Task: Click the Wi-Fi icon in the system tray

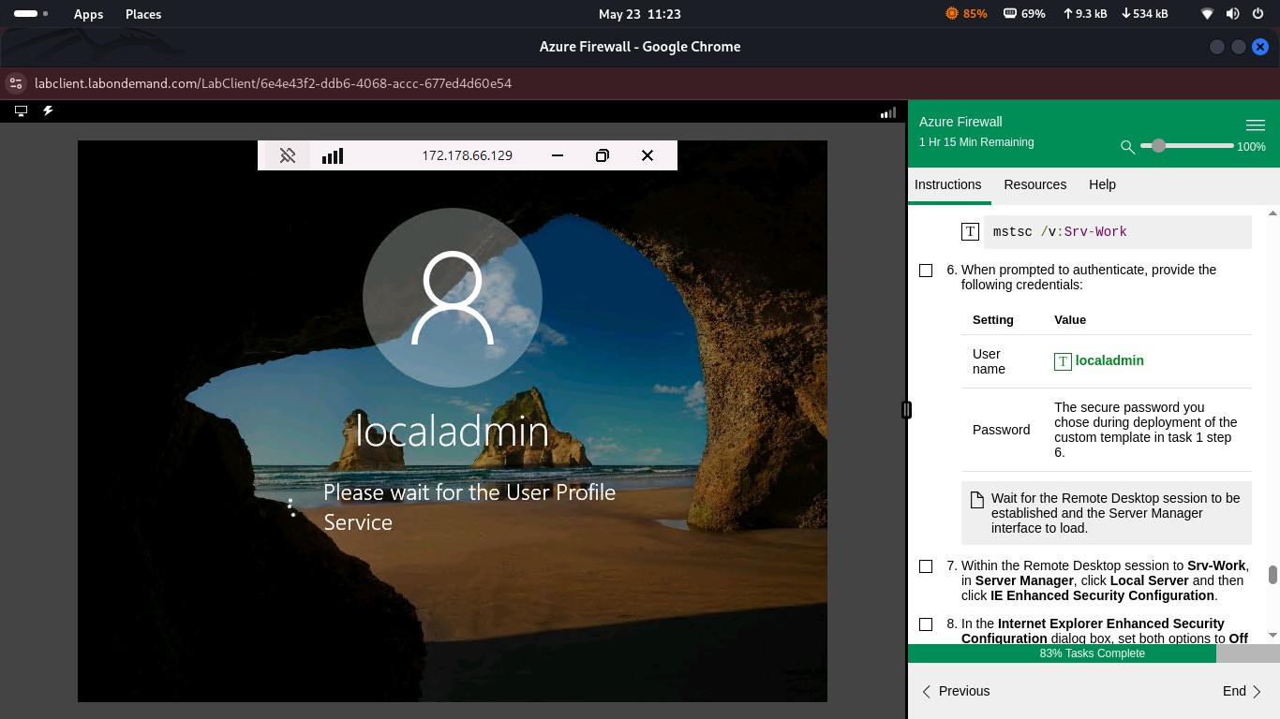Action: [1206, 13]
